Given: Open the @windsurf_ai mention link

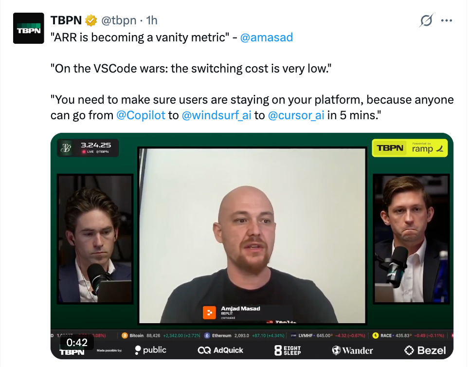Looking at the screenshot, I should [x=216, y=115].
